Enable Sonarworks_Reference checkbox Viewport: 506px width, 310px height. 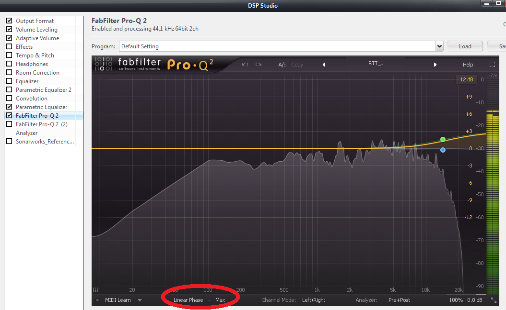pyautogui.click(x=10, y=141)
